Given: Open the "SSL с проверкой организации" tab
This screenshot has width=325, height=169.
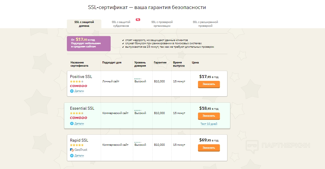Looking at the screenshot, I should click(x=162, y=24).
